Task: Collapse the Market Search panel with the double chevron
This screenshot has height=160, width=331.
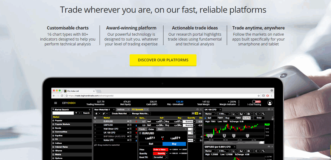Action: pos(90,109)
